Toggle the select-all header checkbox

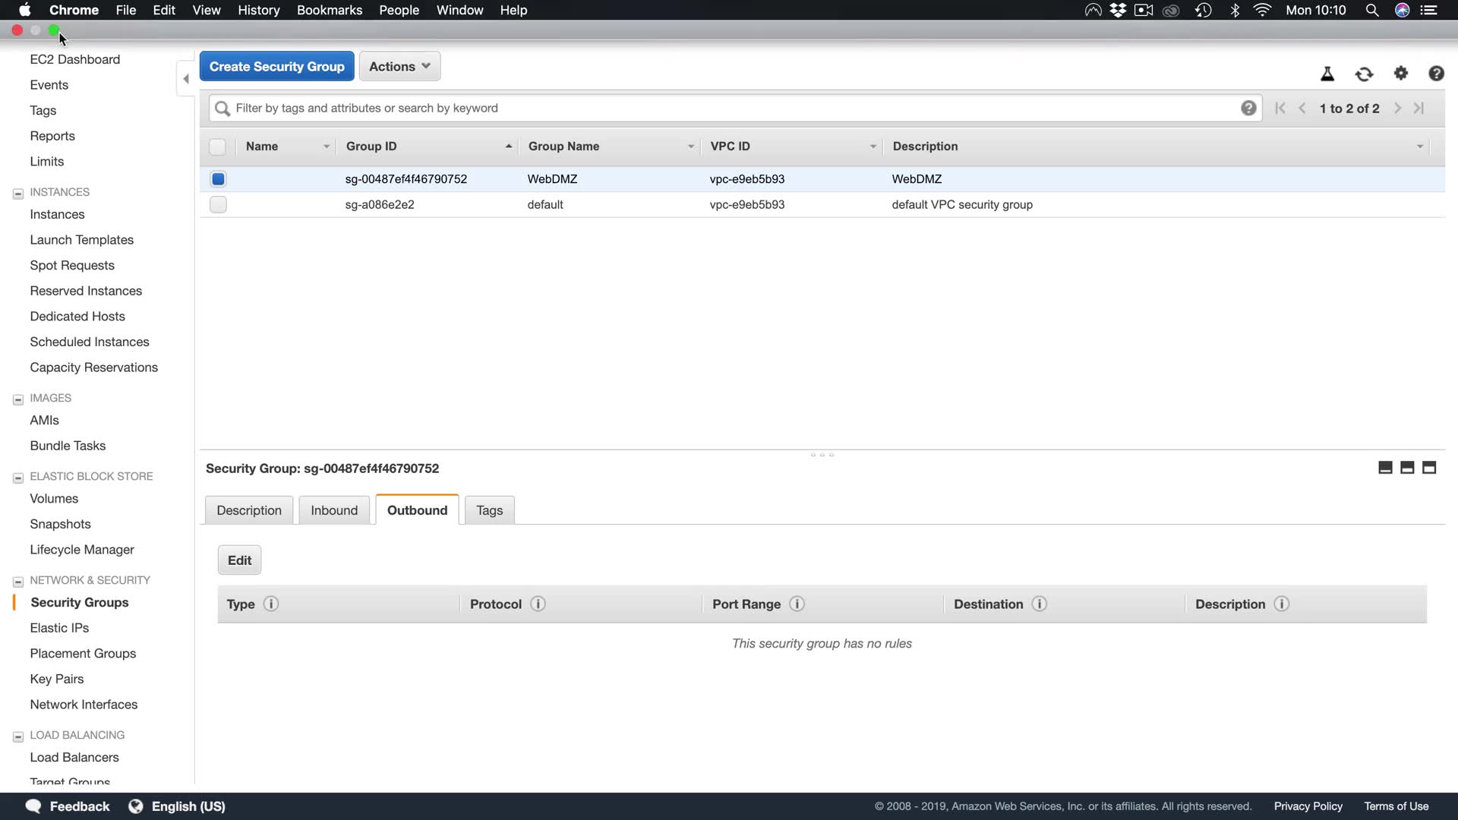tap(217, 147)
